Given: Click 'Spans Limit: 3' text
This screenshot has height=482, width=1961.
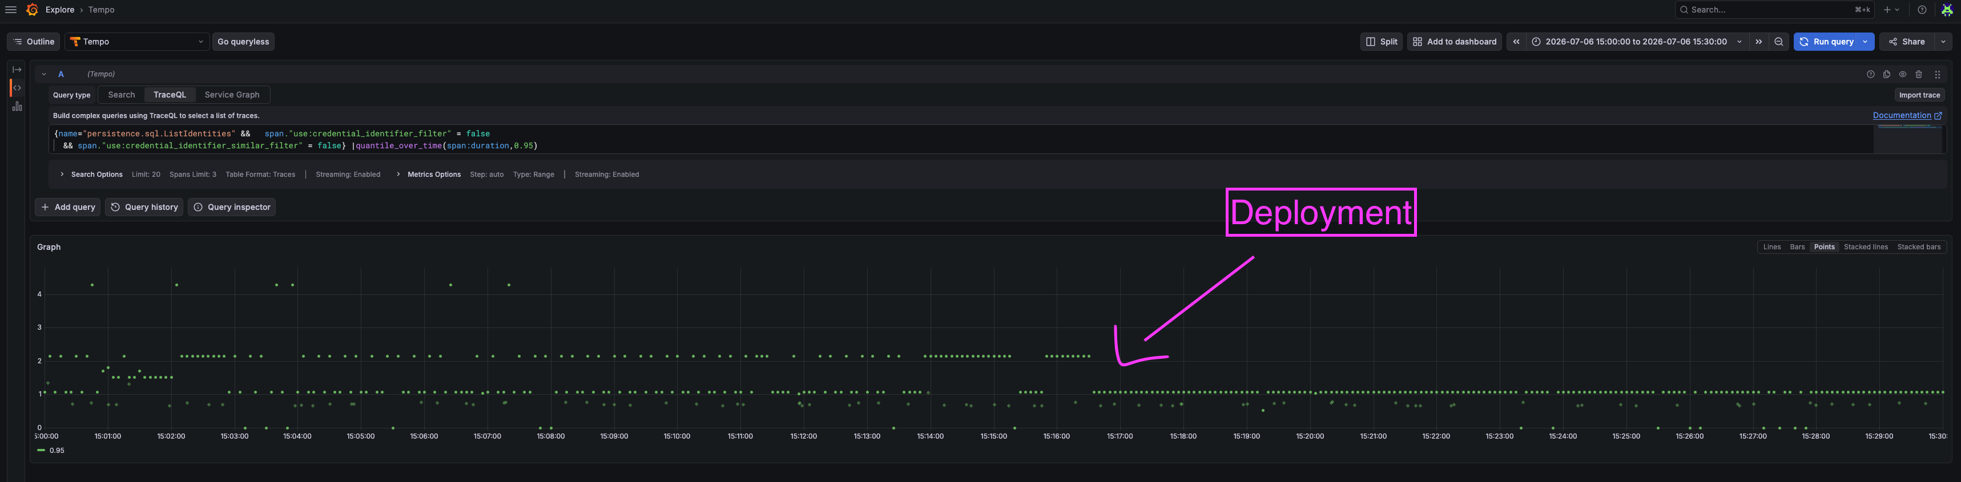Looking at the screenshot, I should click(192, 175).
